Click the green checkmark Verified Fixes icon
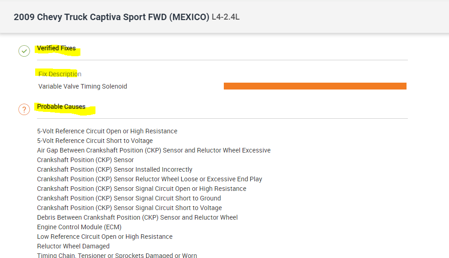 tap(24, 51)
